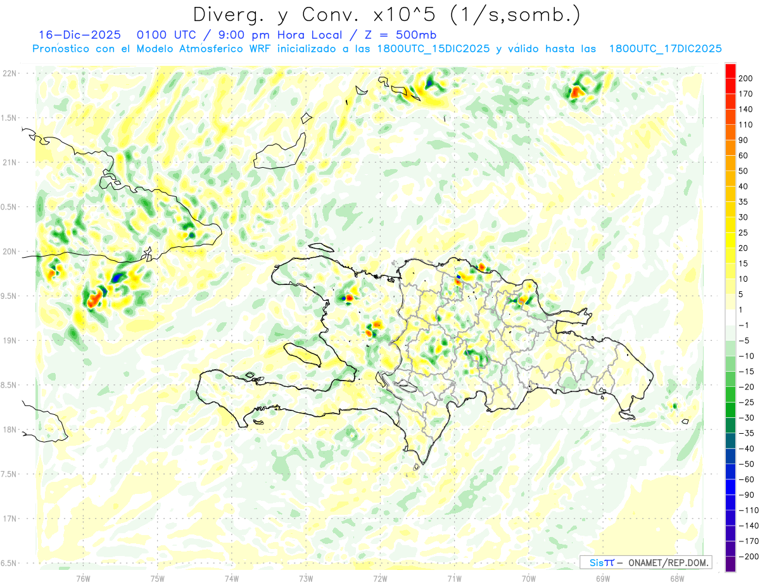The width and height of the screenshot is (760, 587).
Task: Click the 17N latitude label
Action: click(9, 519)
